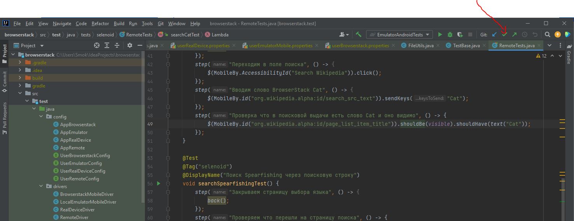Hide Project panel with minus icon
This screenshot has height=221, width=574.
tap(140, 45)
